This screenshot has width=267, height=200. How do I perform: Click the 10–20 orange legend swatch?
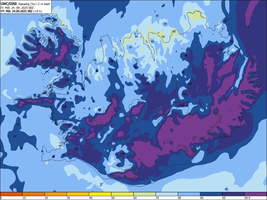coord(34,194)
